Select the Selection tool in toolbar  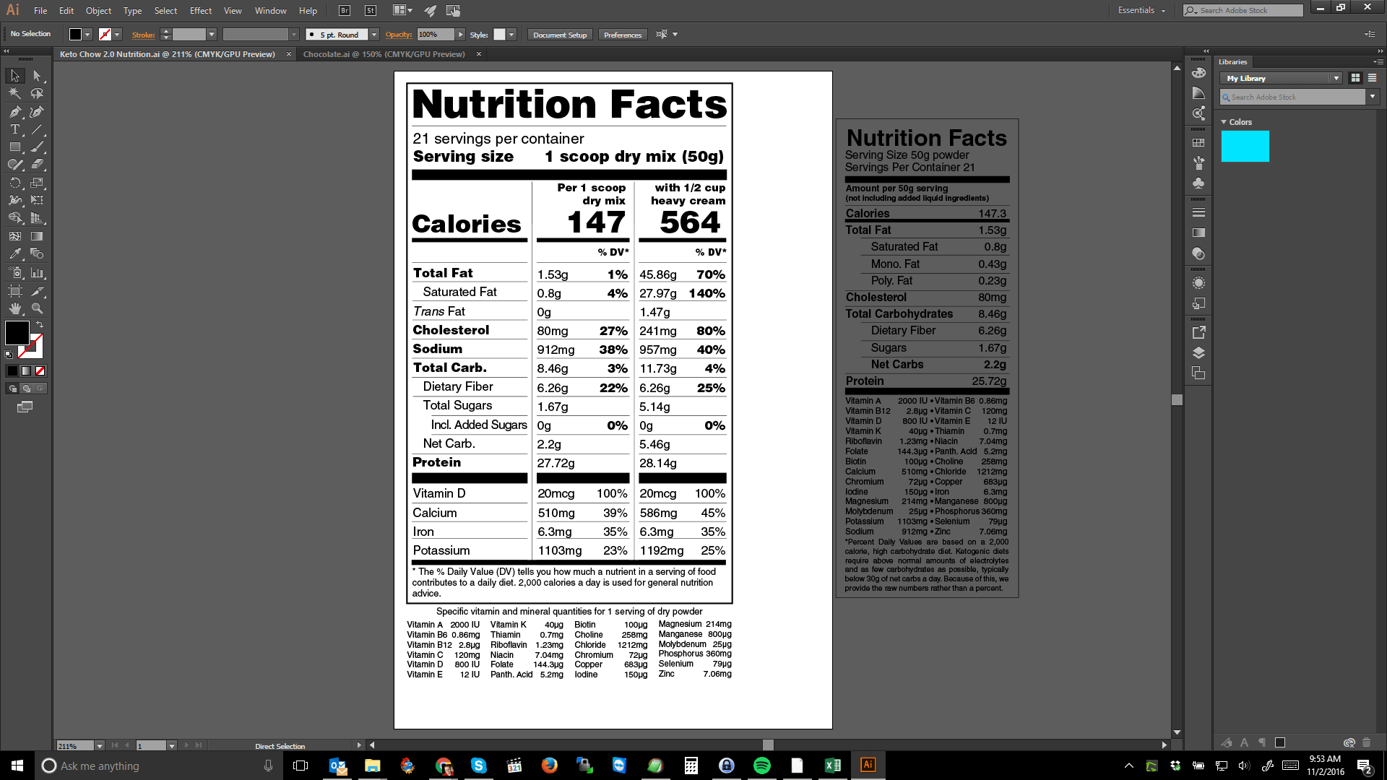(13, 75)
